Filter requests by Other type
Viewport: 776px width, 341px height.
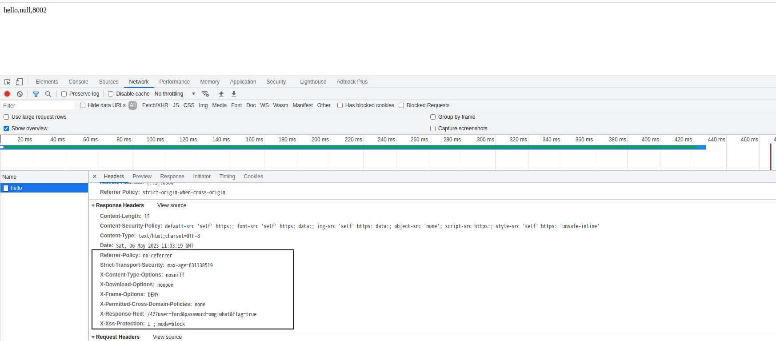(324, 105)
